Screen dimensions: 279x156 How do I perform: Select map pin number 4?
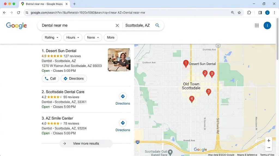(192, 99)
